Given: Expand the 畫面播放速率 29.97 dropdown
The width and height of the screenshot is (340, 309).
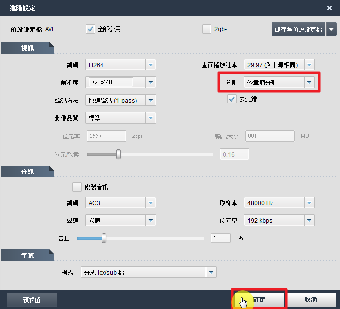Looking at the screenshot, I should coord(309,65).
